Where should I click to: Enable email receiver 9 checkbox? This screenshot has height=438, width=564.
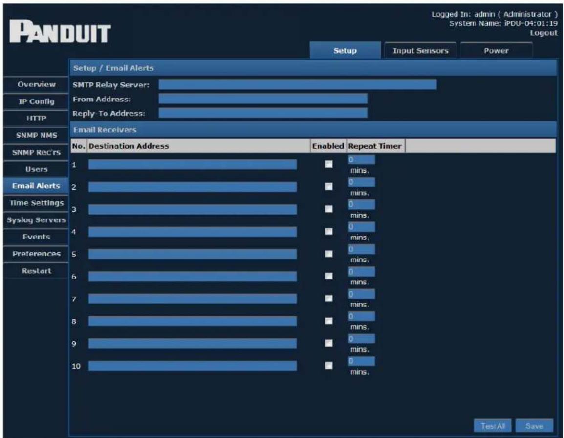(329, 343)
